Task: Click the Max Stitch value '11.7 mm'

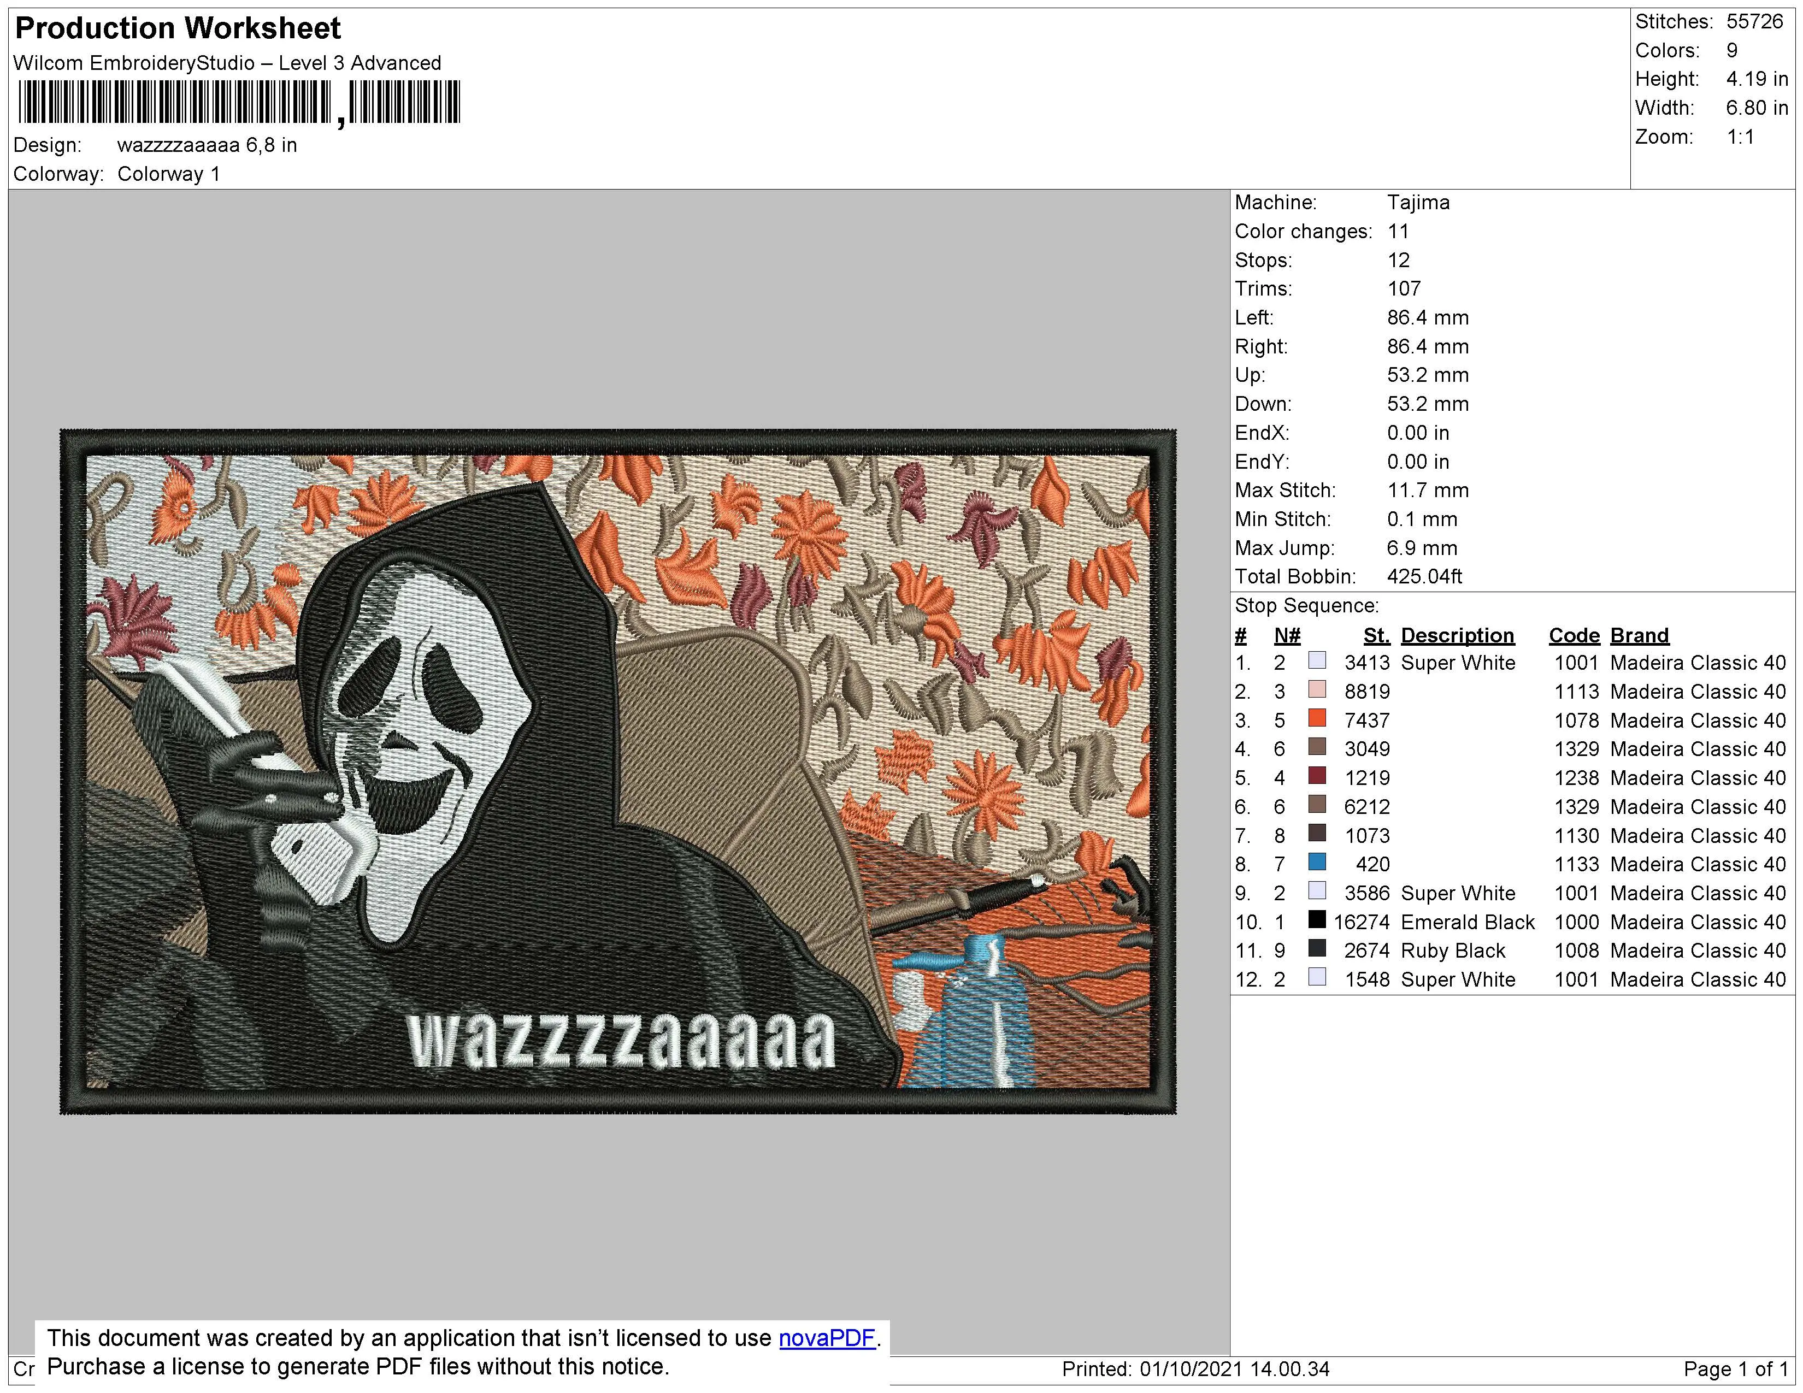Action: tap(1427, 490)
